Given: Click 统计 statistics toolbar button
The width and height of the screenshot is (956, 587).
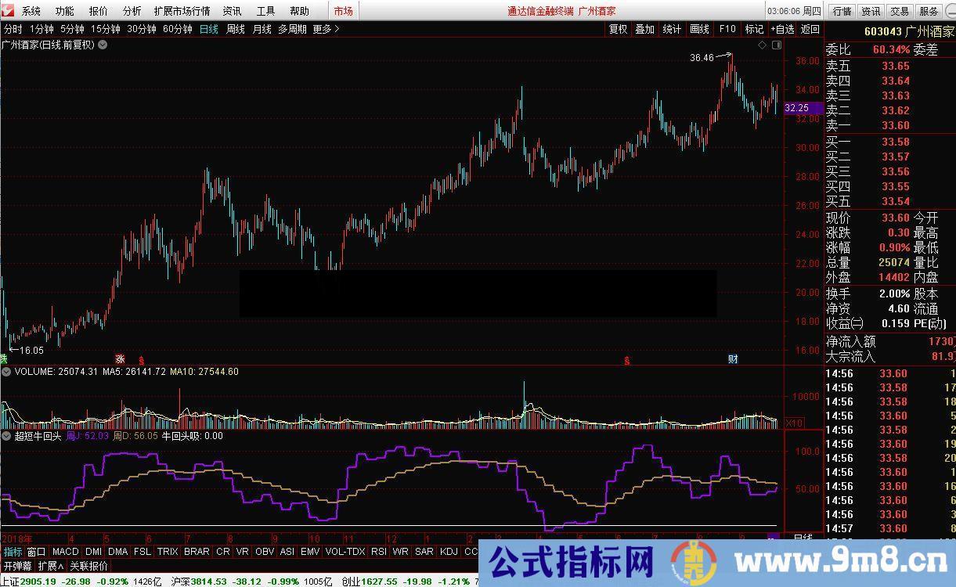Looking at the screenshot, I should [672, 29].
